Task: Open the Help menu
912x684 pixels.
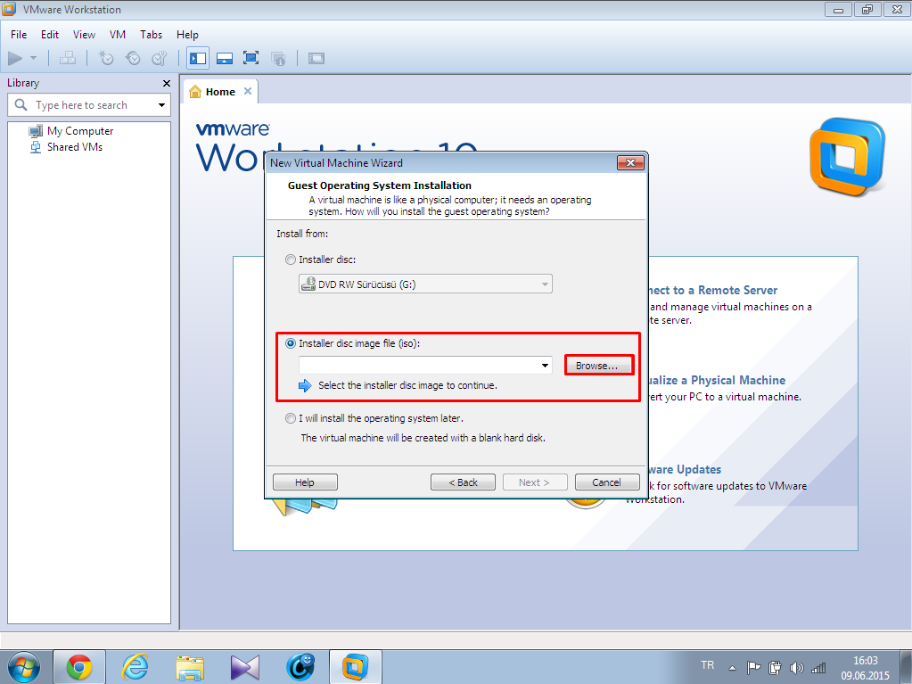Action: click(187, 34)
